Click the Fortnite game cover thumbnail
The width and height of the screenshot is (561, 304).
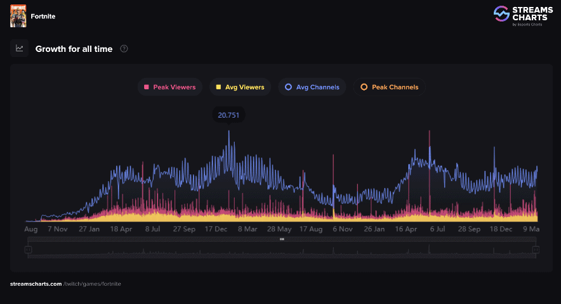point(18,16)
